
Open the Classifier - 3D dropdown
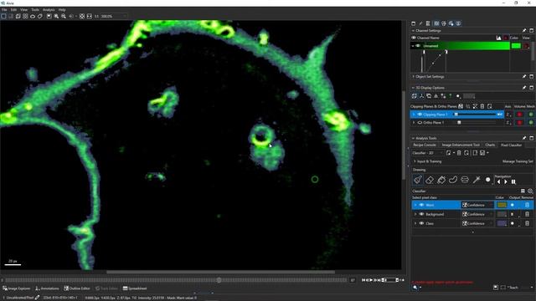tap(428, 153)
